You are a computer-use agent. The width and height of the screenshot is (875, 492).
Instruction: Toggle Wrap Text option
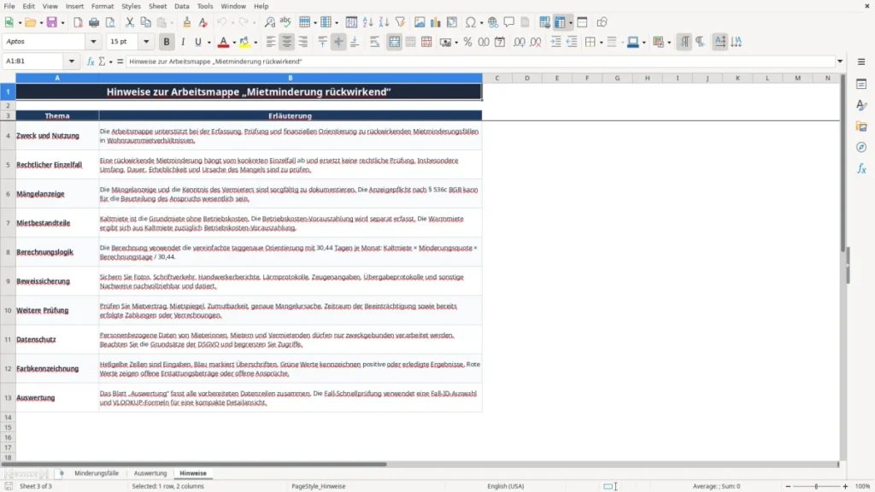click(374, 42)
